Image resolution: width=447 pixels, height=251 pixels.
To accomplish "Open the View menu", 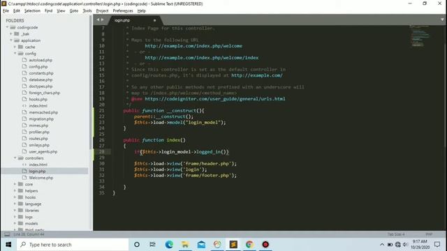I will point(61,11).
